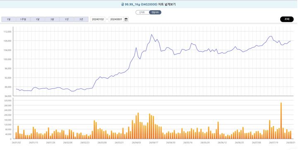Select the 3달 period button
The width and height of the screenshot is (298, 150).
point(52,19)
